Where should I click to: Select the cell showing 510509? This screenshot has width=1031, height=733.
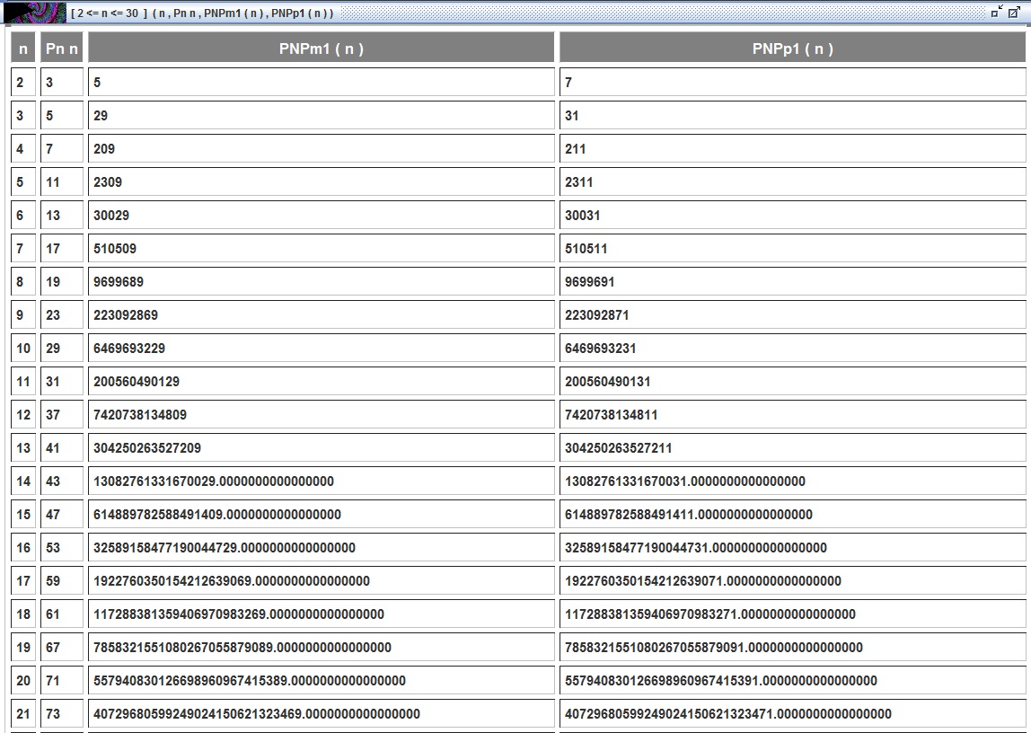coord(322,249)
